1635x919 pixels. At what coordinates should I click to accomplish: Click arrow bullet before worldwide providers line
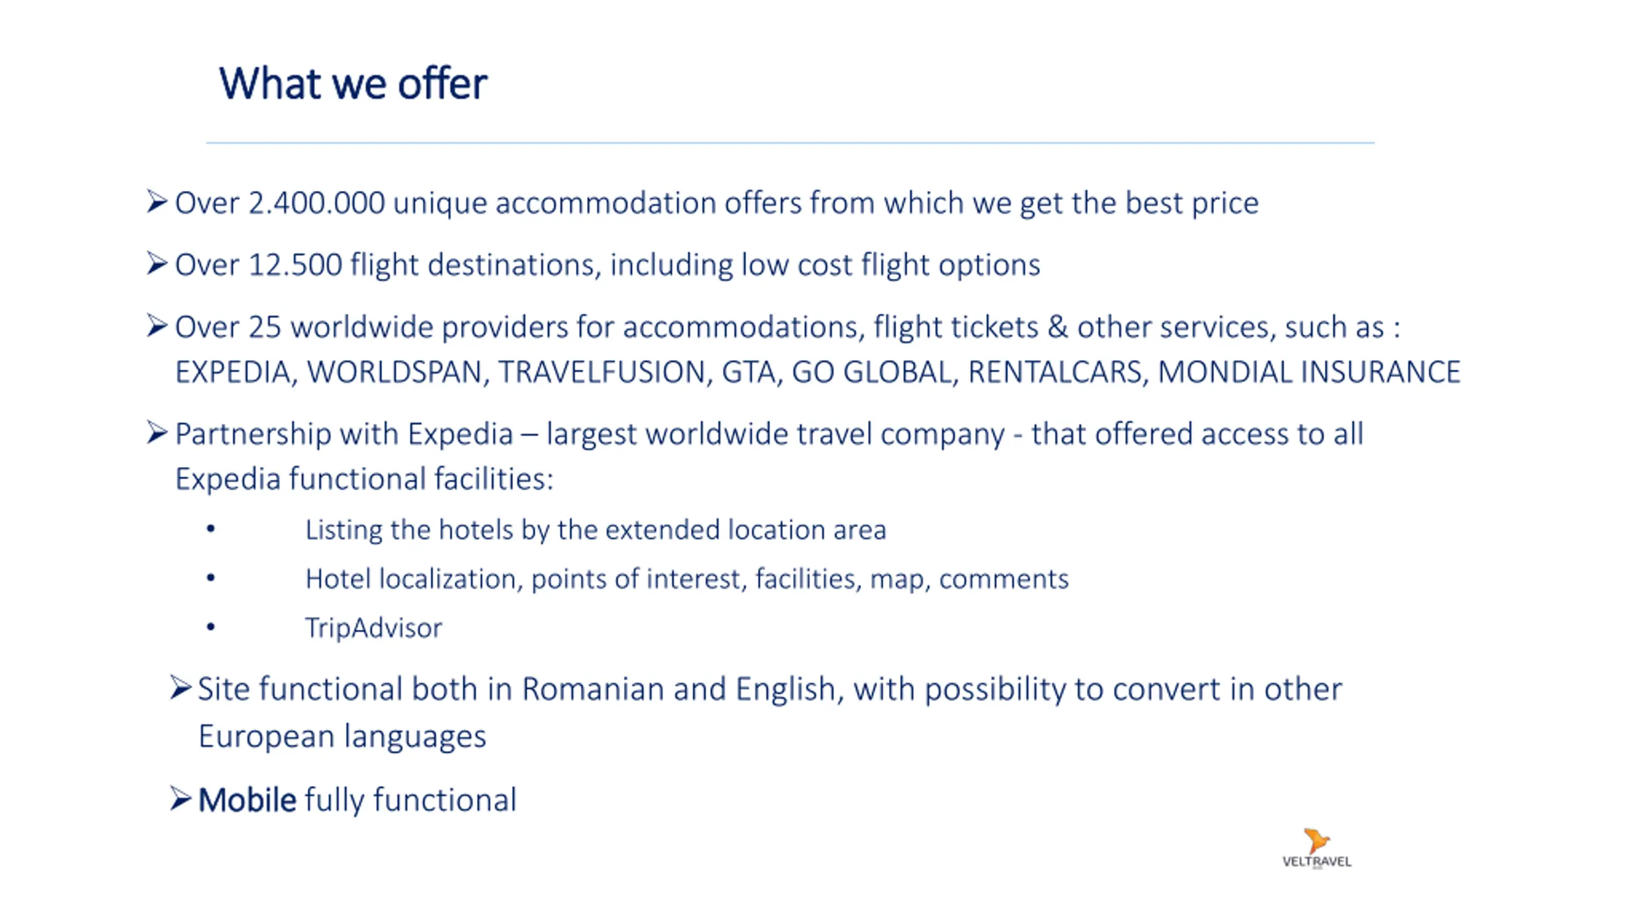click(x=156, y=325)
